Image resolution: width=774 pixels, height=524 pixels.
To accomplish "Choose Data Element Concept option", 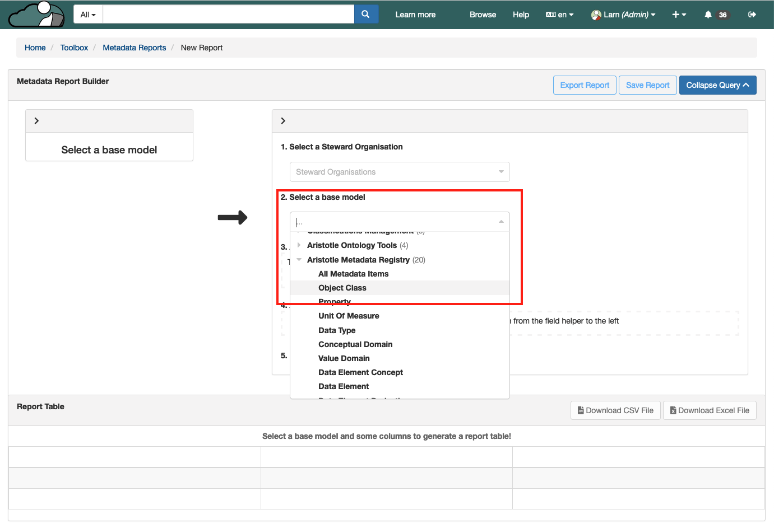I will coord(360,372).
